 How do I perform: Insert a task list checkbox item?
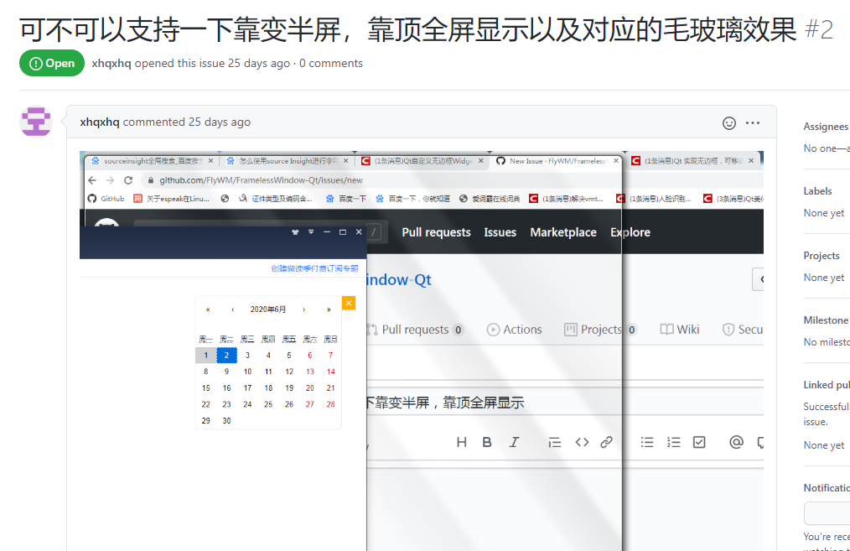(699, 442)
